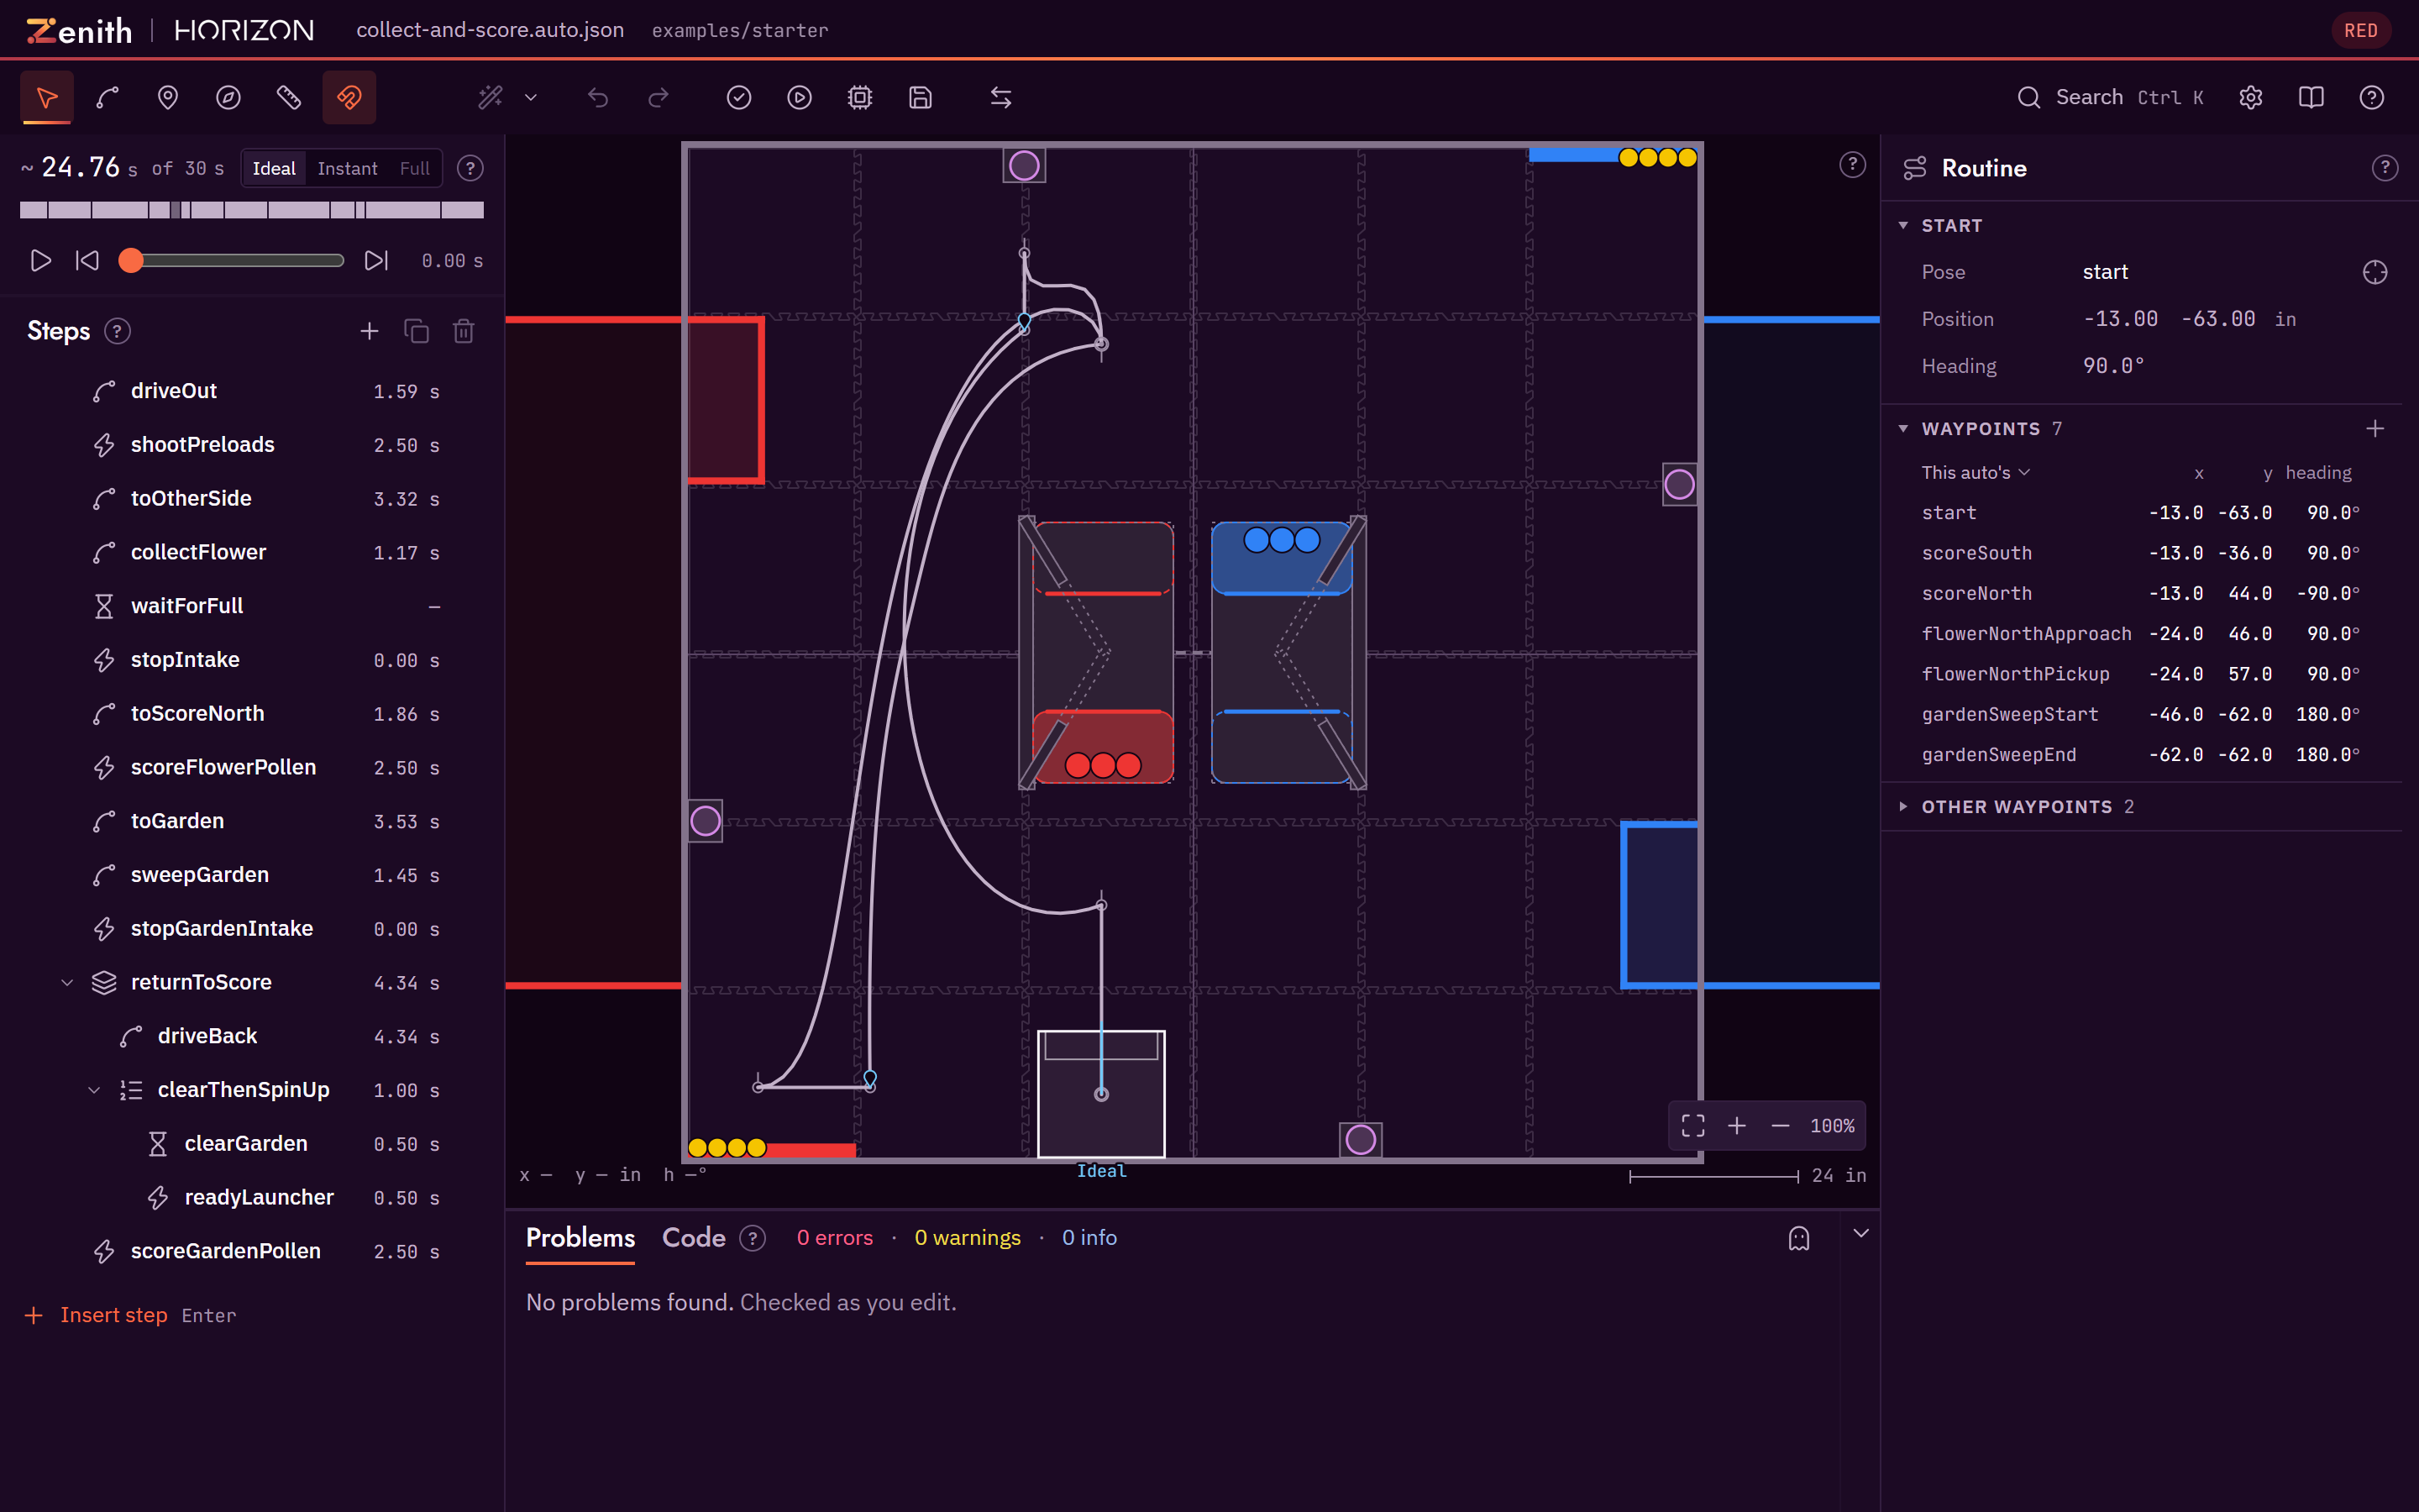
Task: Click the chip deploy icon
Action: [859, 97]
